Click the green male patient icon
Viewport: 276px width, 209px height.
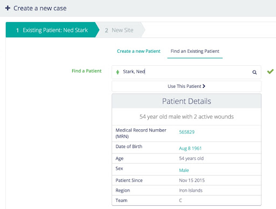[x=118, y=72]
